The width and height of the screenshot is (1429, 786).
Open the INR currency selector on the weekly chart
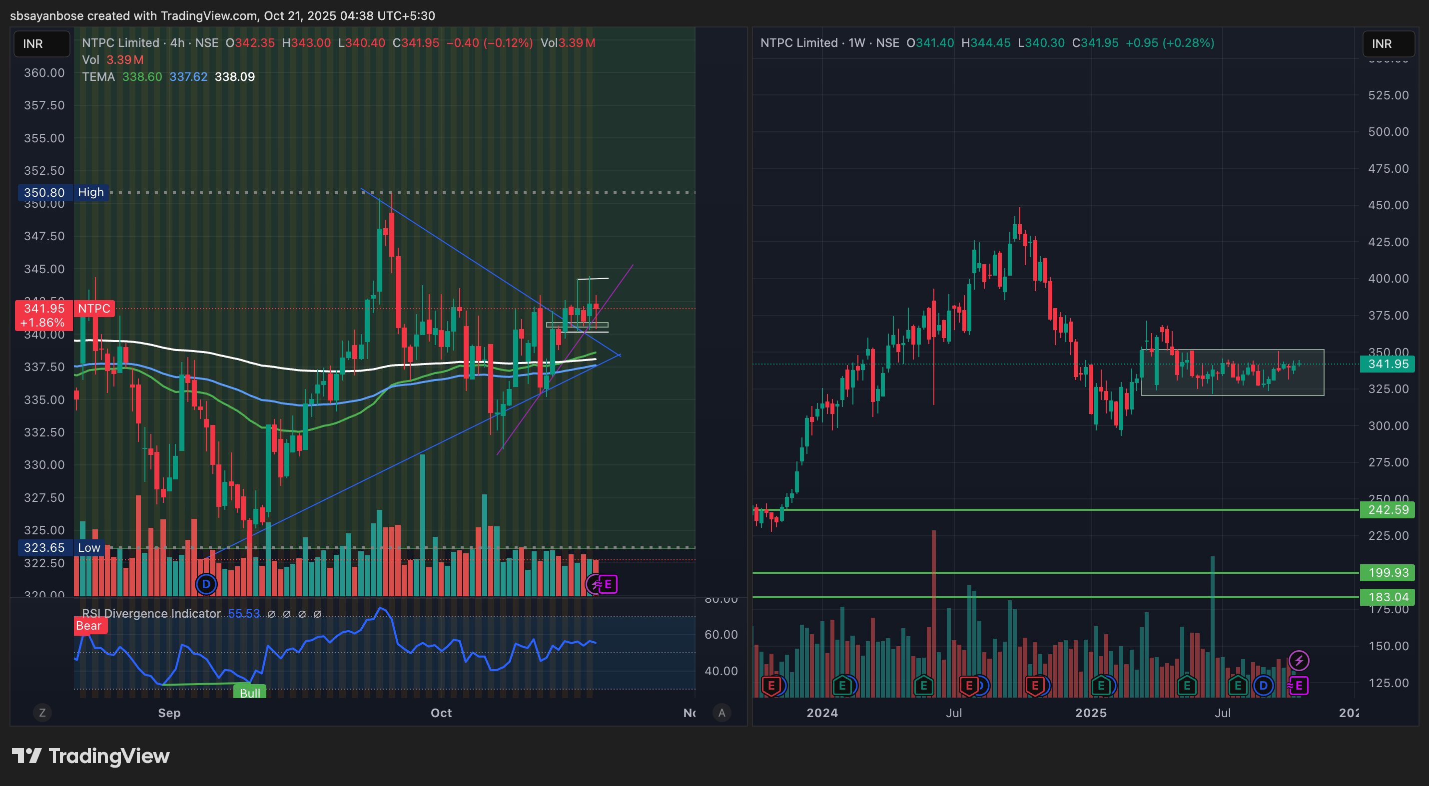pyautogui.click(x=1389, y=44)
